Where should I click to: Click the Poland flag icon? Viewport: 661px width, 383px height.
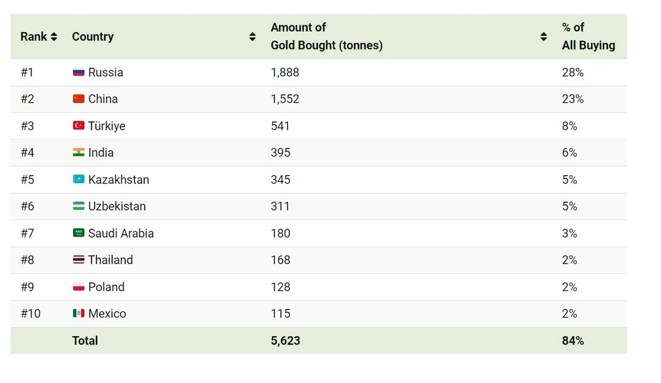(78, 287)
